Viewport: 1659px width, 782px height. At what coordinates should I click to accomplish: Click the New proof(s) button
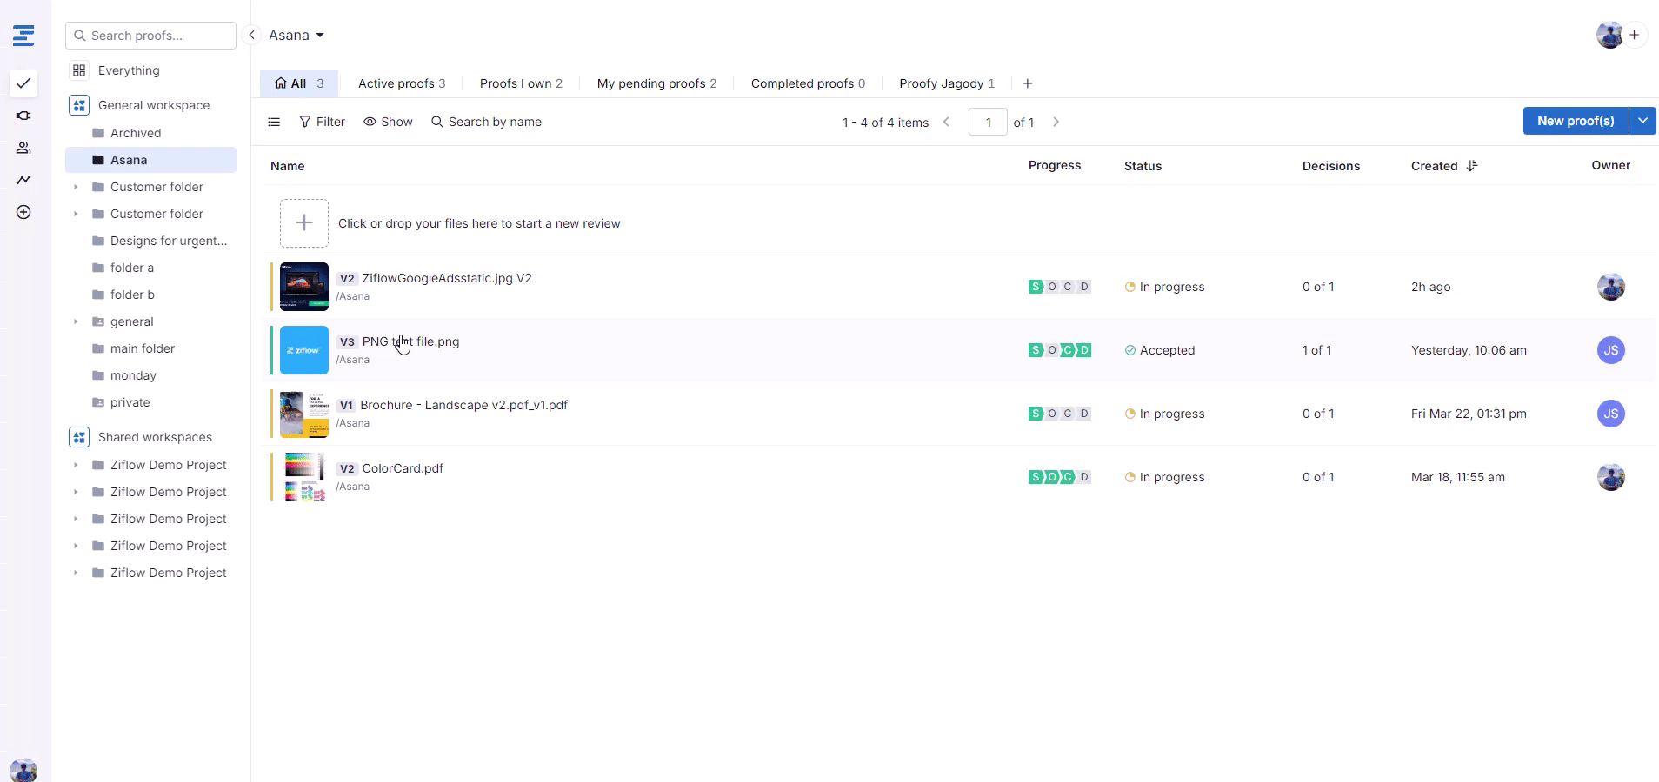1575,121
